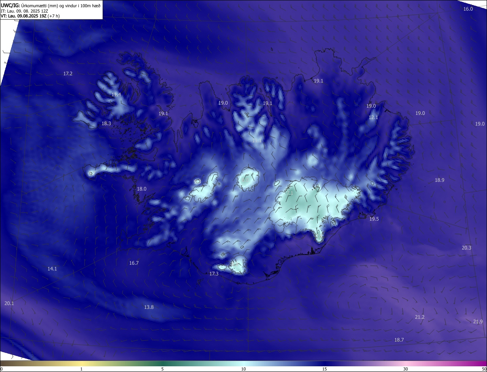Viewport: 487px width, 372px height.
Task: Click the 17.2 value on the map
Action: [x=68, y=73]
